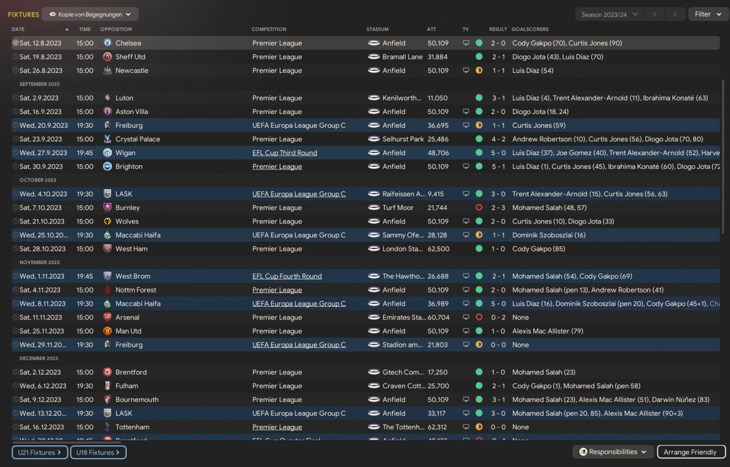Tick the checkmark on the West Ham fixture
This screenshot has height=467, width=730.
(x=15, y=249)
